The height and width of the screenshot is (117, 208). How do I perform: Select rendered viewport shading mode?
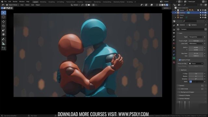167,5
